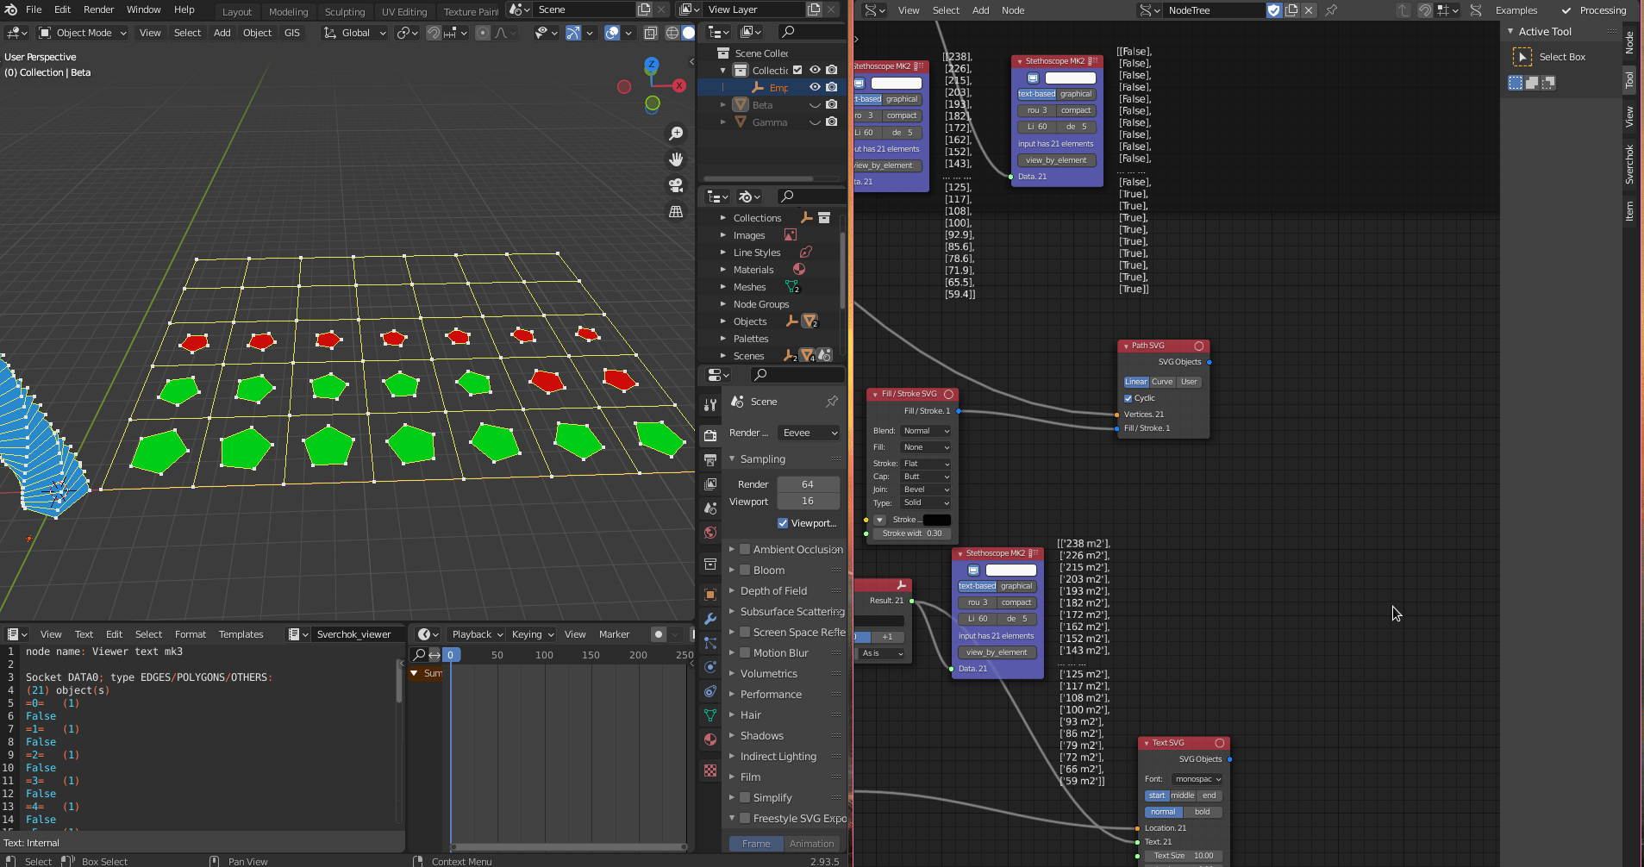The image size is (1644, 867).
Task: Open Templates menu in text editor
Action: 241,634
